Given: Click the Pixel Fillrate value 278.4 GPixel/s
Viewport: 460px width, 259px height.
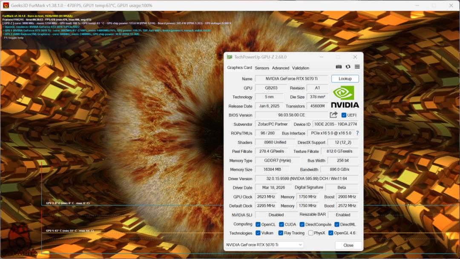Looking at the screenshot, I should pos(272,151).
